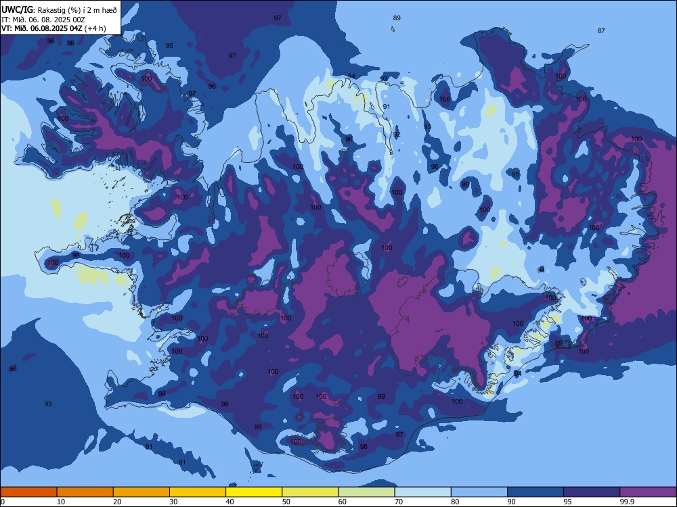Click the '87' humidity value on the map
The image size is (677, 507).
tap(601, 30)
